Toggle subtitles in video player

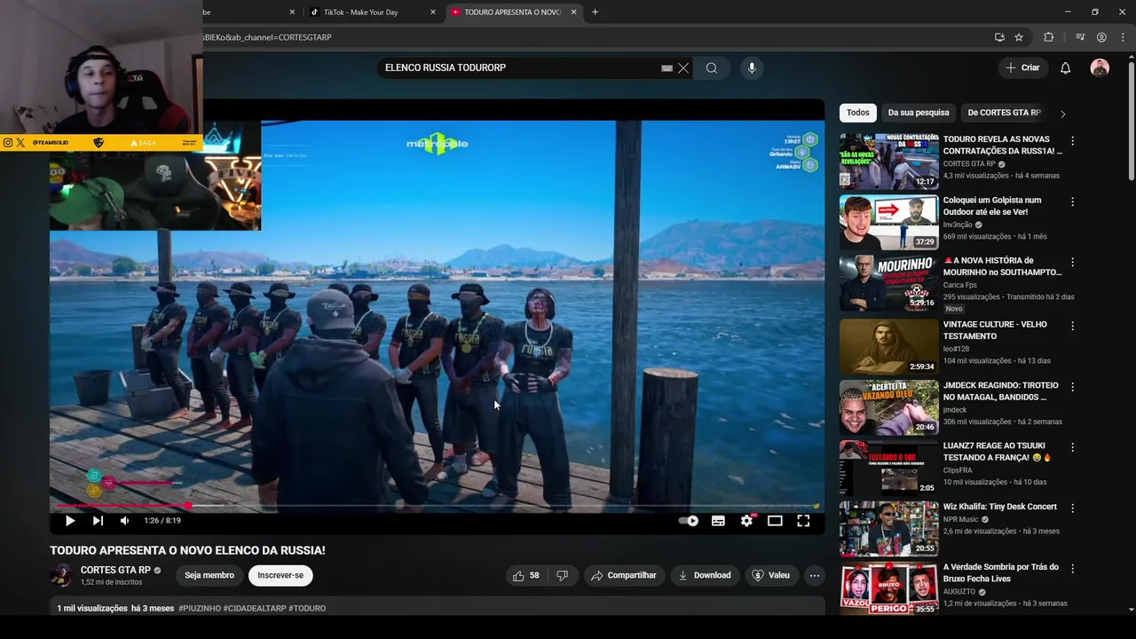click(718, 521)
